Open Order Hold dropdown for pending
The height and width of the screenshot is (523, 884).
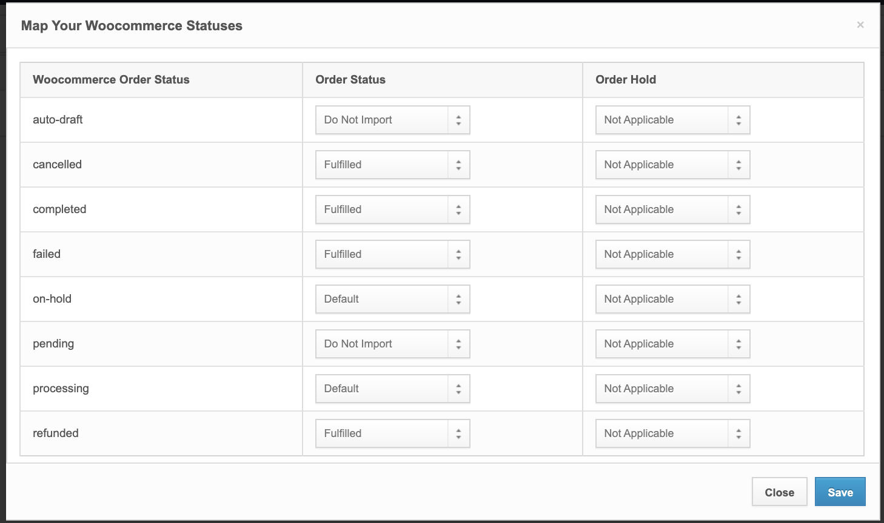pos(672,344)
